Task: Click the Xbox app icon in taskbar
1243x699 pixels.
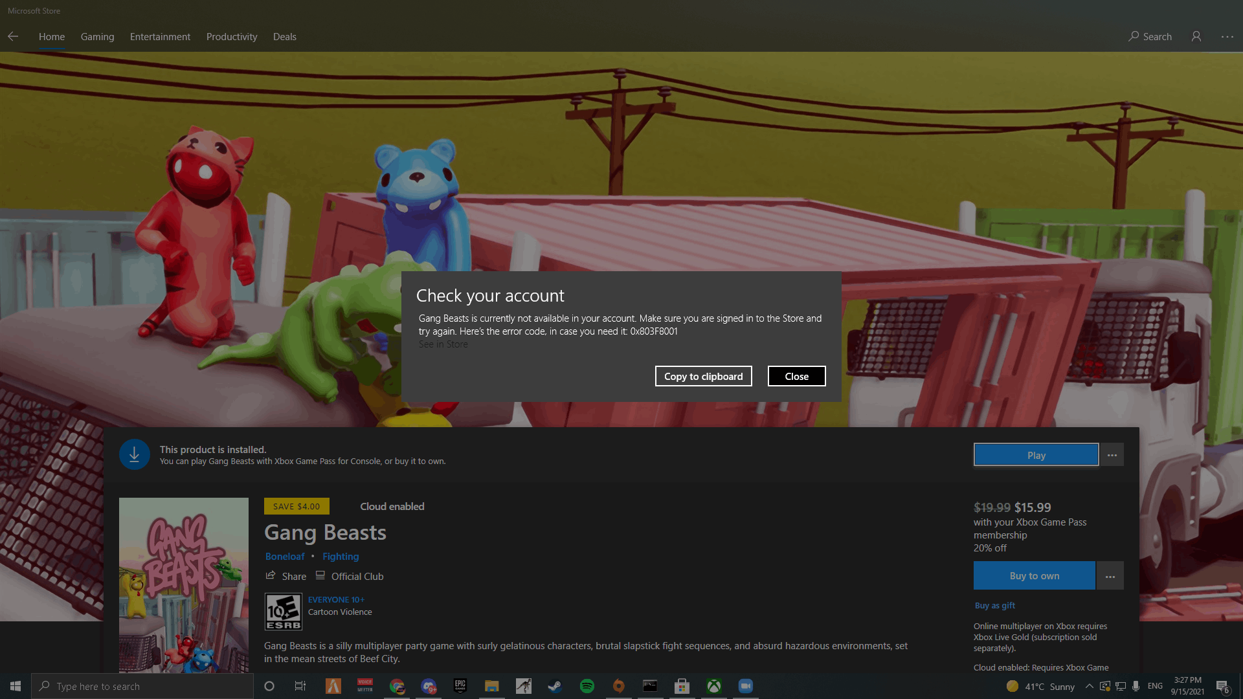Action: pyautogui.click(x=713, y=685)
